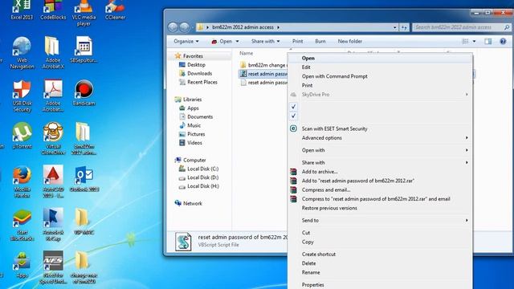Viewport: 514px width, 289px height.
Task: Select the bm622m change folder row
Action: coord(263,65)
